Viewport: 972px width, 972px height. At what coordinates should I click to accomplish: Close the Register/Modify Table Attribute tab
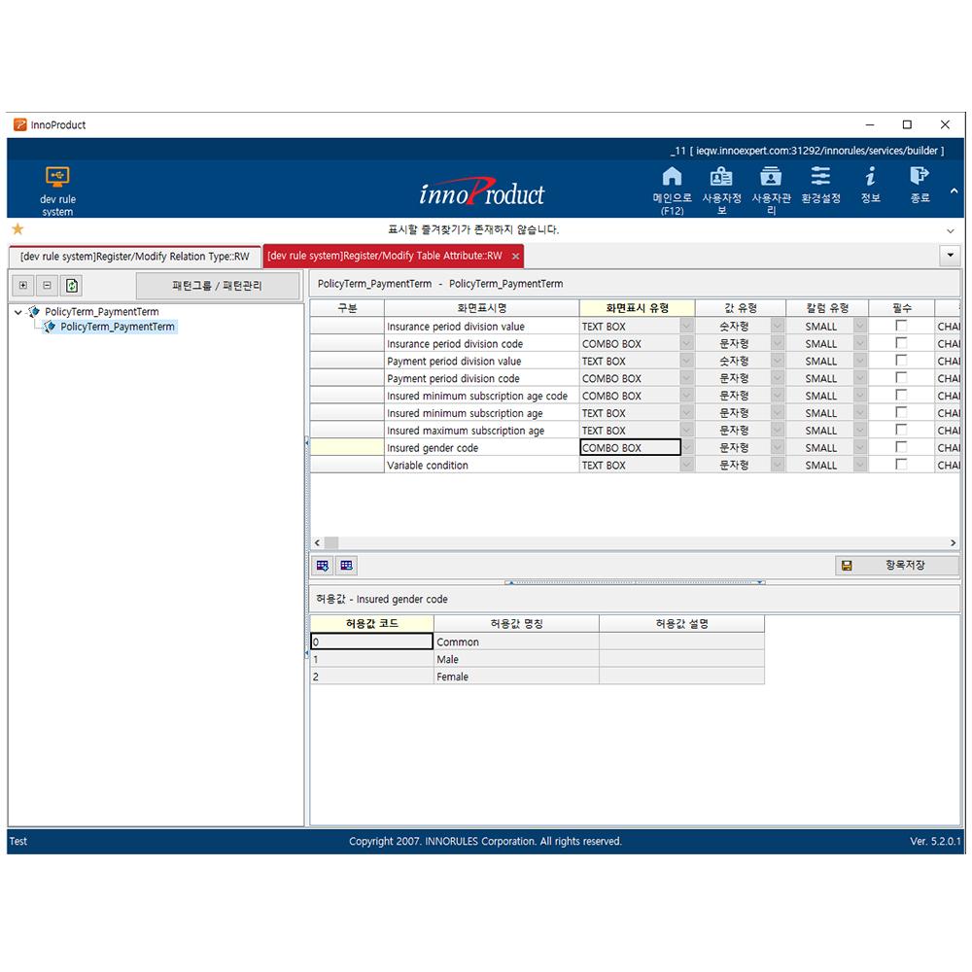(516, 256)
